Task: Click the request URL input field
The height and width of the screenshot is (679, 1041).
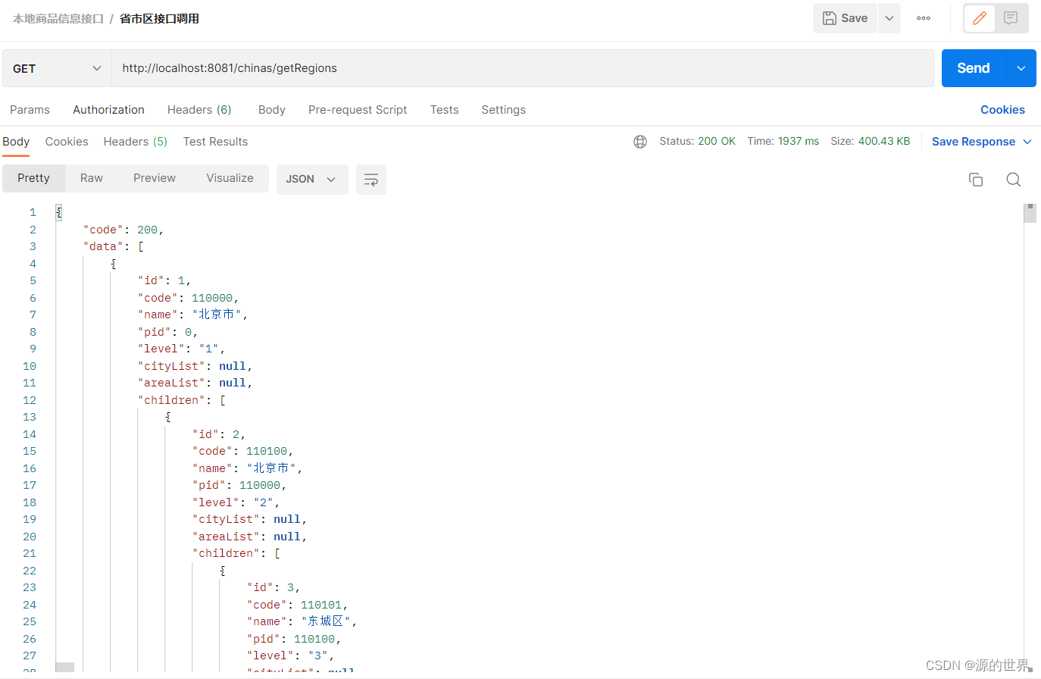Action: [523, 68]
